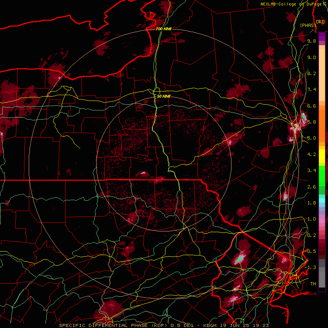Select the 9.8 value on the scale
This screenshot has width=328, height=328.
tap(312, 41)
